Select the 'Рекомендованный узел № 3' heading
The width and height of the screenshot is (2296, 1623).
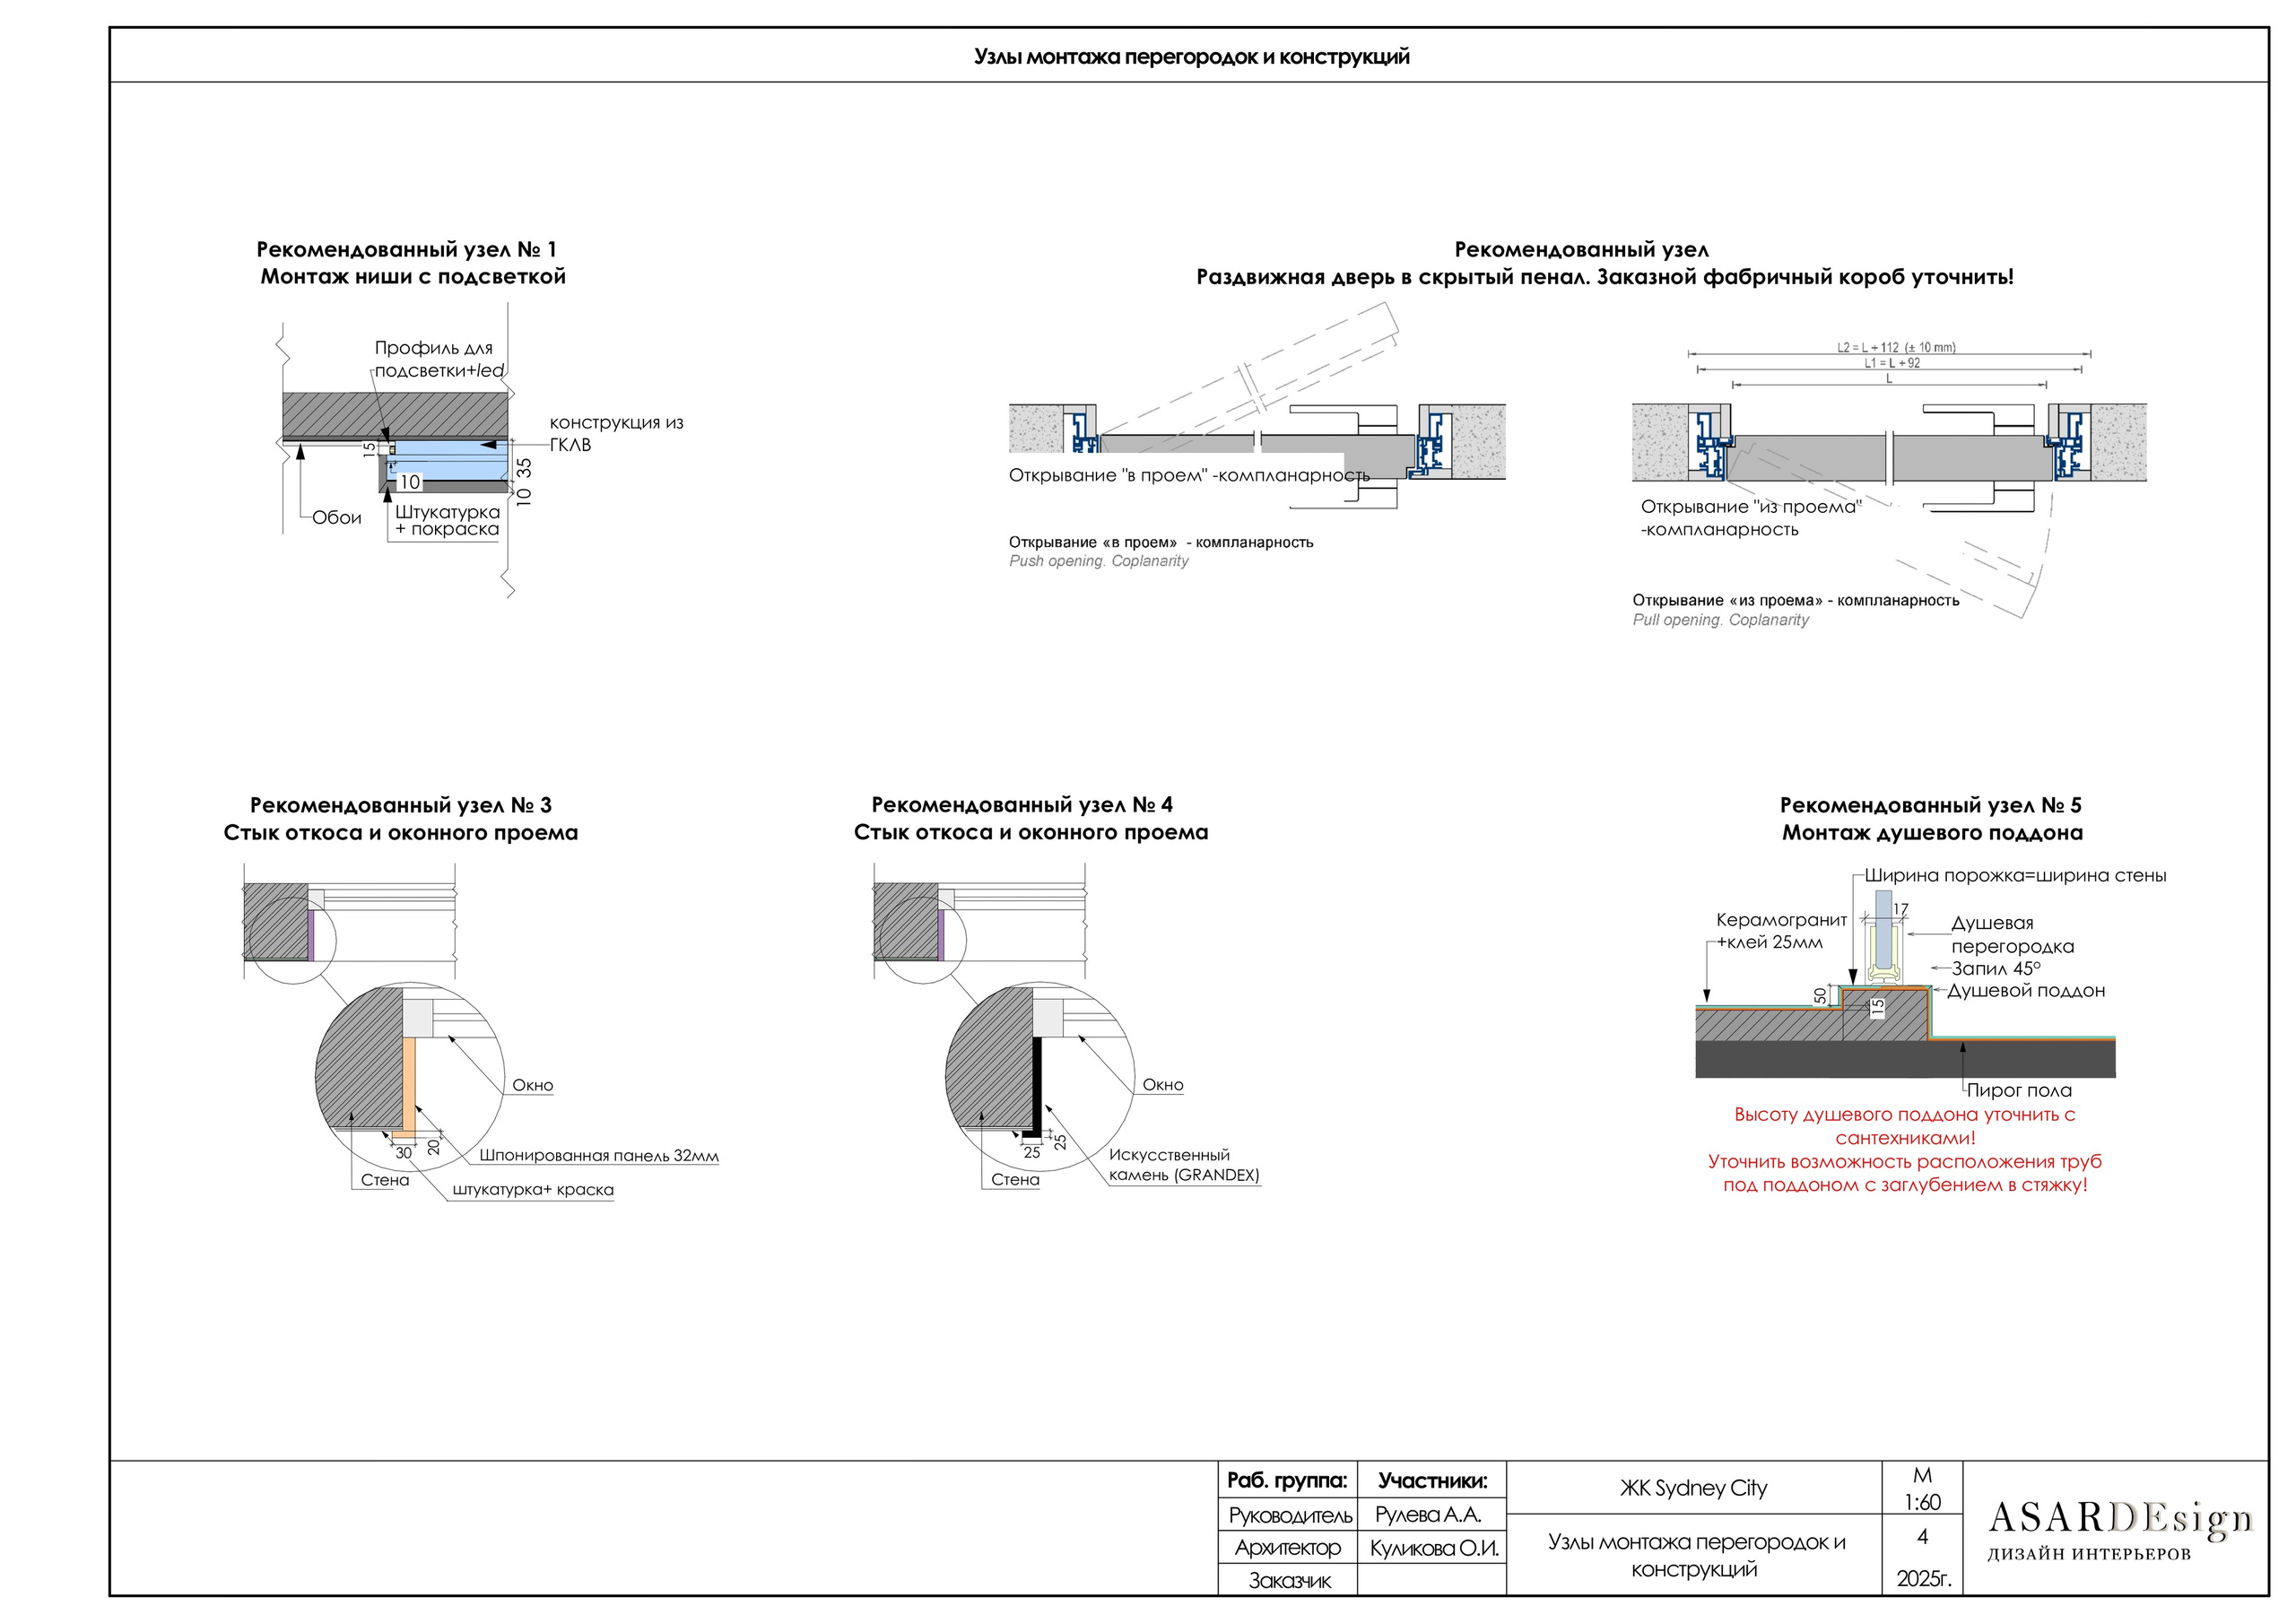pos(400,805)
